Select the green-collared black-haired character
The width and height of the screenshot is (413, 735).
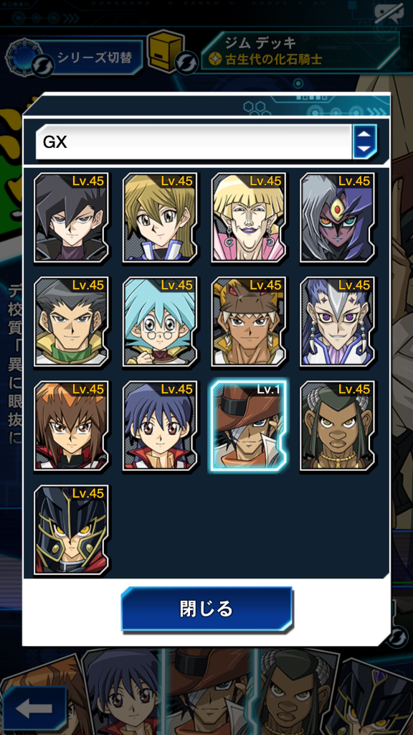71,322
